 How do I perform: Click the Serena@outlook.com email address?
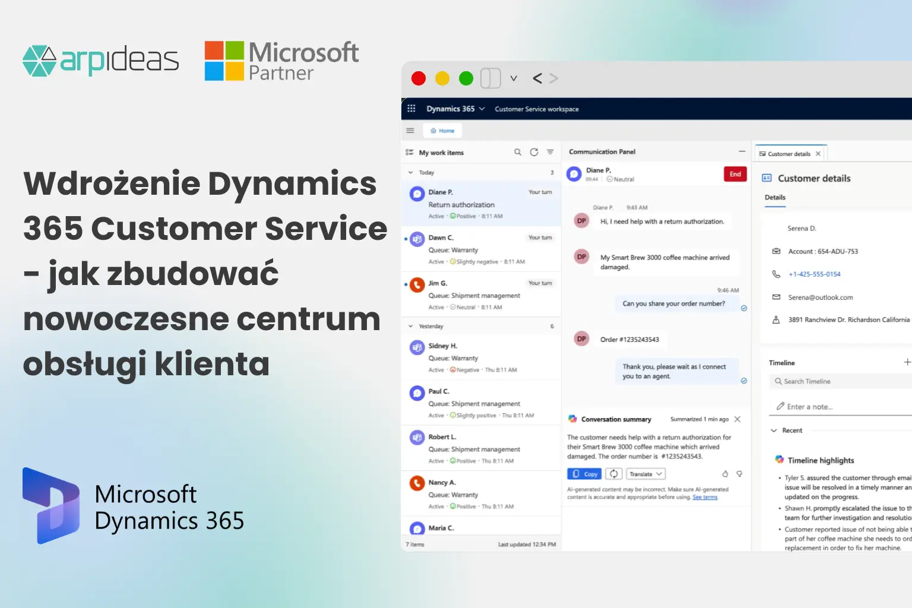click(821, 297)
